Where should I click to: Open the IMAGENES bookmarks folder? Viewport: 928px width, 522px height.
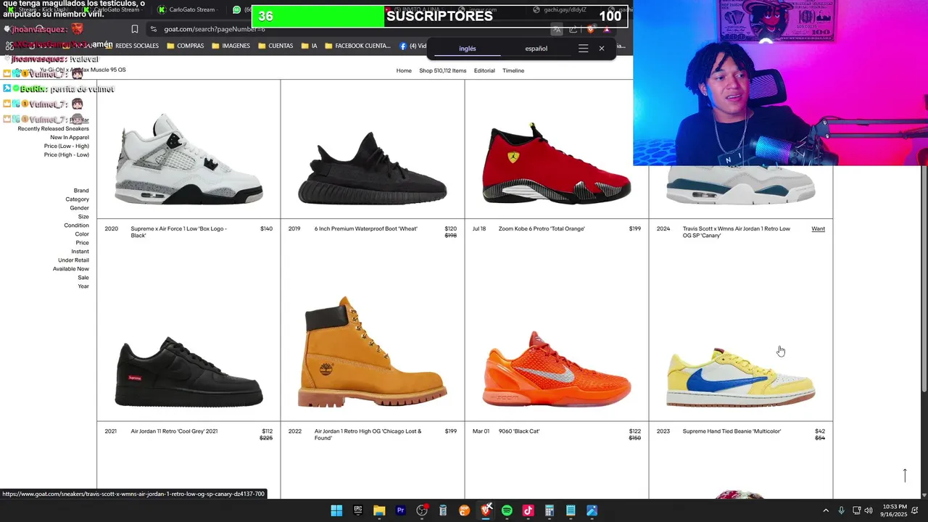click(231, 46)
